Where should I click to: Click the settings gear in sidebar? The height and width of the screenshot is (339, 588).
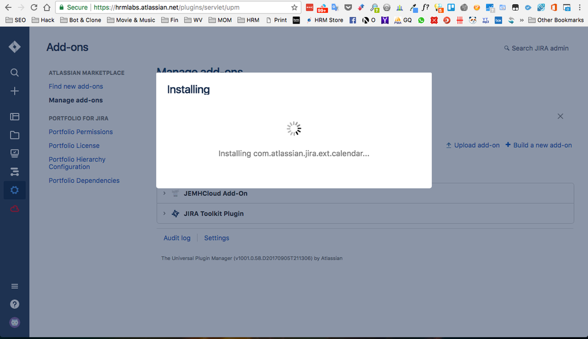pyautogui.click(x=15, y=190)
